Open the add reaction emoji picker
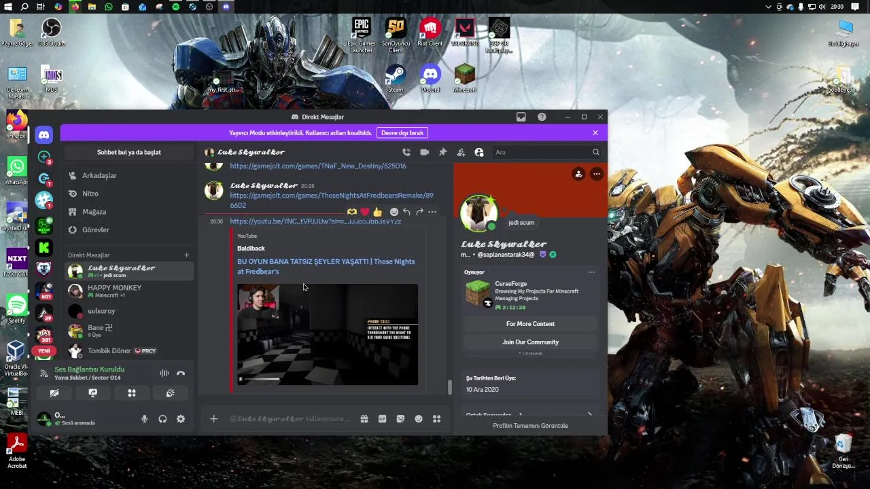The width and height of the screenshot is (870, 489). [394, 212]
